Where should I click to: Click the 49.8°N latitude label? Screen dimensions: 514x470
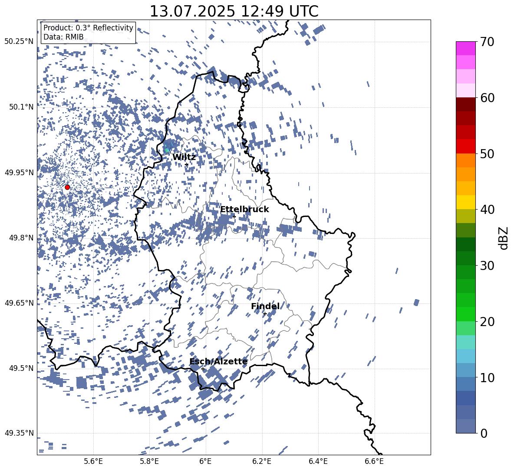[x=21, y=238]
